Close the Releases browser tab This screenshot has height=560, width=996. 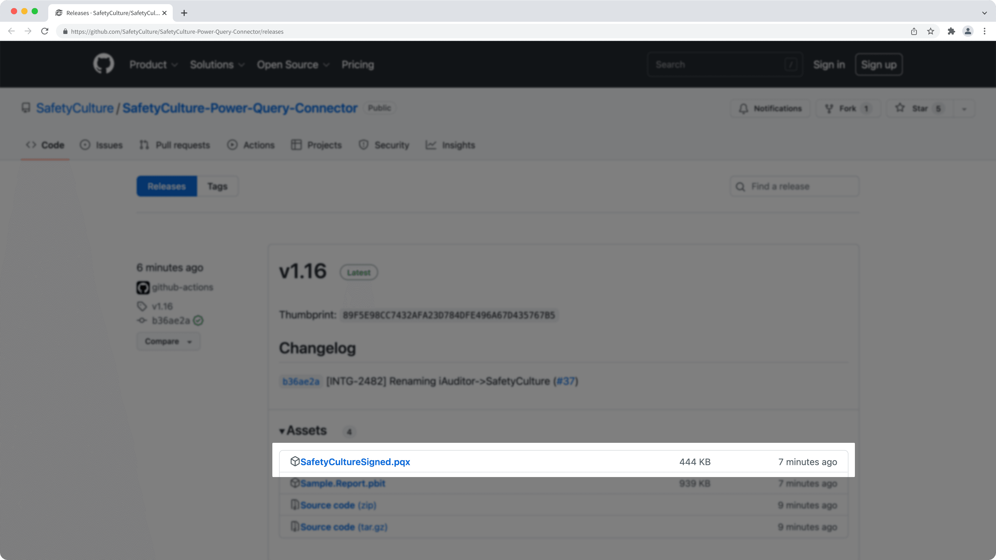(164, 13)
